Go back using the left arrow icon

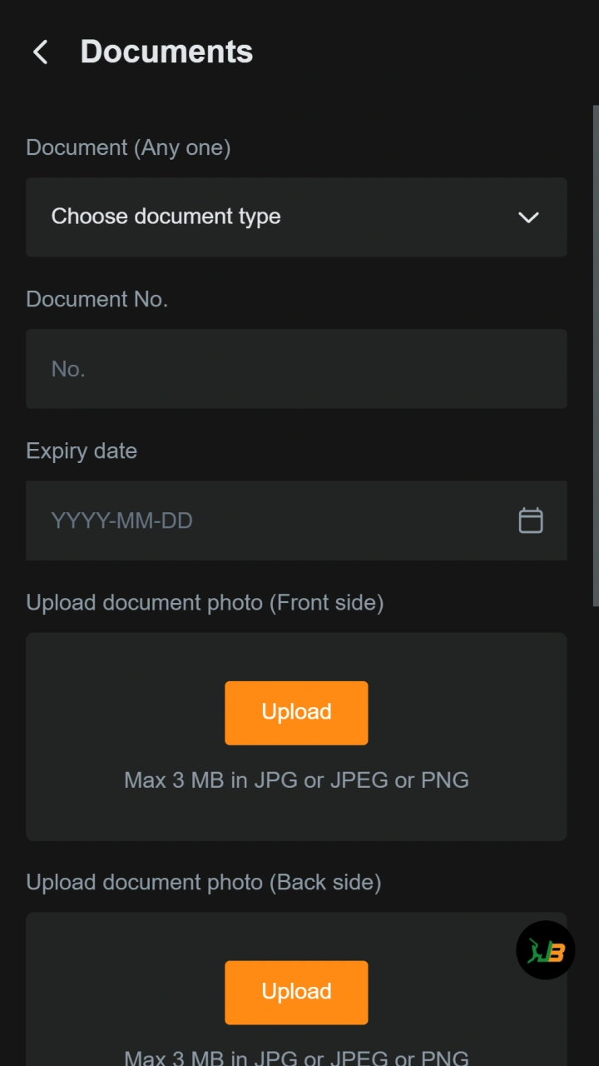tap(40, 52)
